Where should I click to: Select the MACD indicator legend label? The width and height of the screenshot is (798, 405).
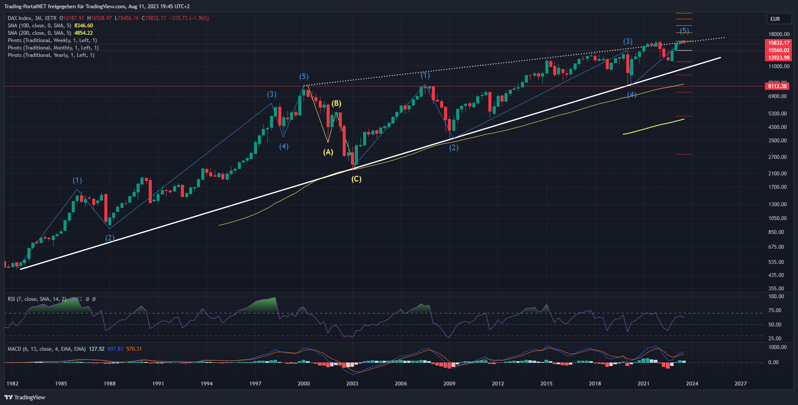click(x=47, y=349)
